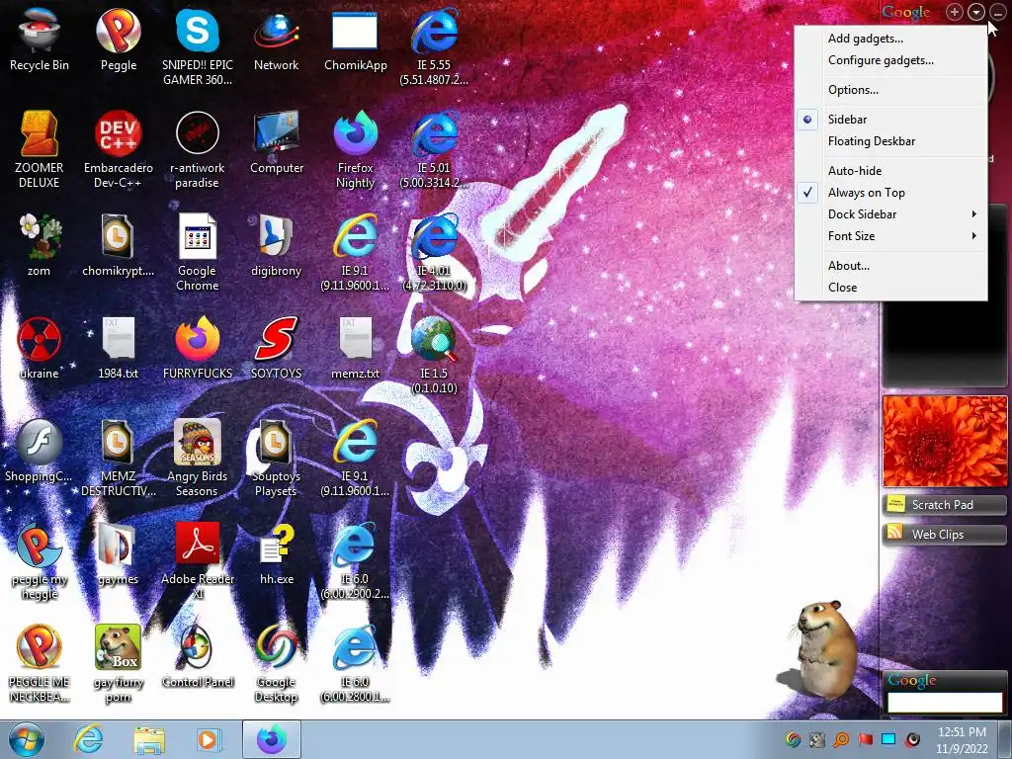
Task: Minimize the Google sidebar
Action: pyautogui.click(x=998, y=12)
